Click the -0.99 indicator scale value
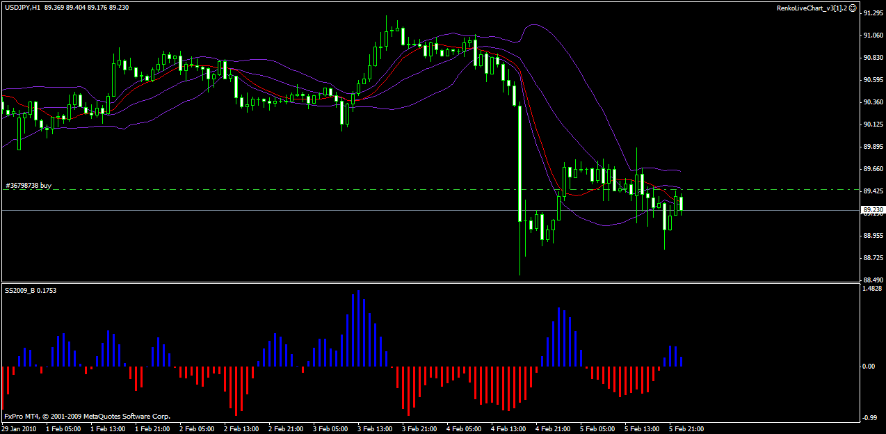Screen dimensions: 886x434 [x=869, y=417]
